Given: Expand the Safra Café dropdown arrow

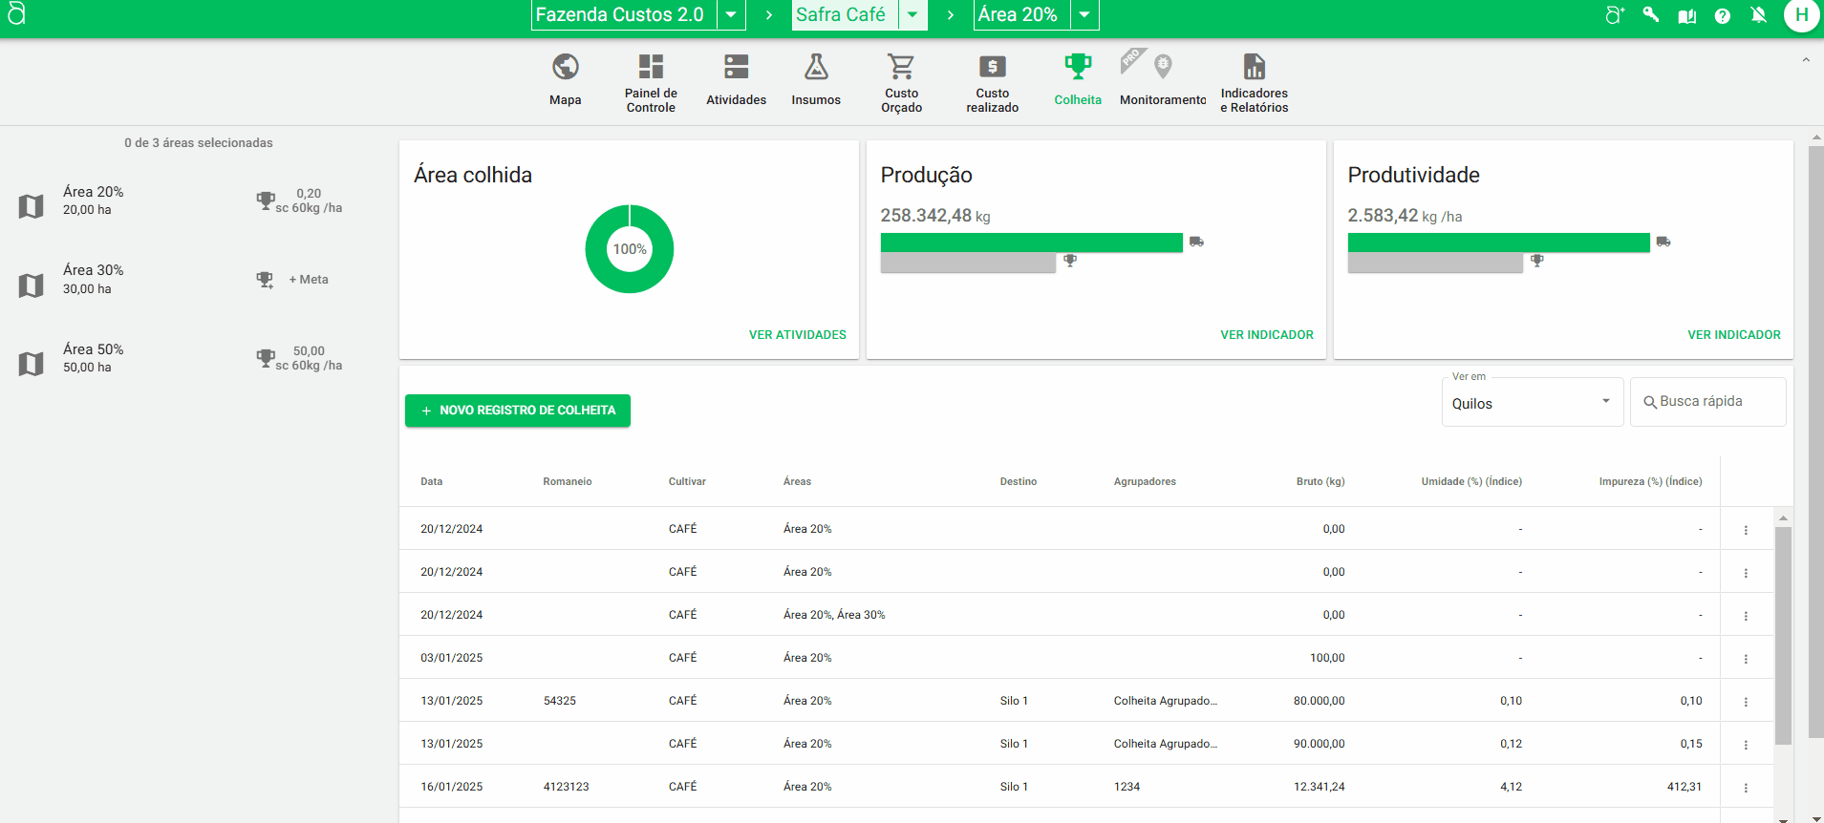Looking at the screenshot, I should [912, 15].
